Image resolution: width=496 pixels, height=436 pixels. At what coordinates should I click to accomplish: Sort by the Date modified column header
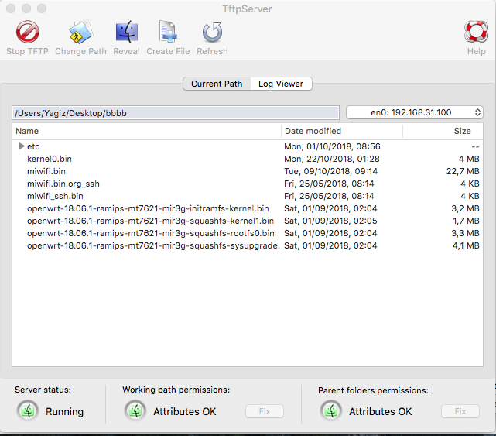click(342, 131)
